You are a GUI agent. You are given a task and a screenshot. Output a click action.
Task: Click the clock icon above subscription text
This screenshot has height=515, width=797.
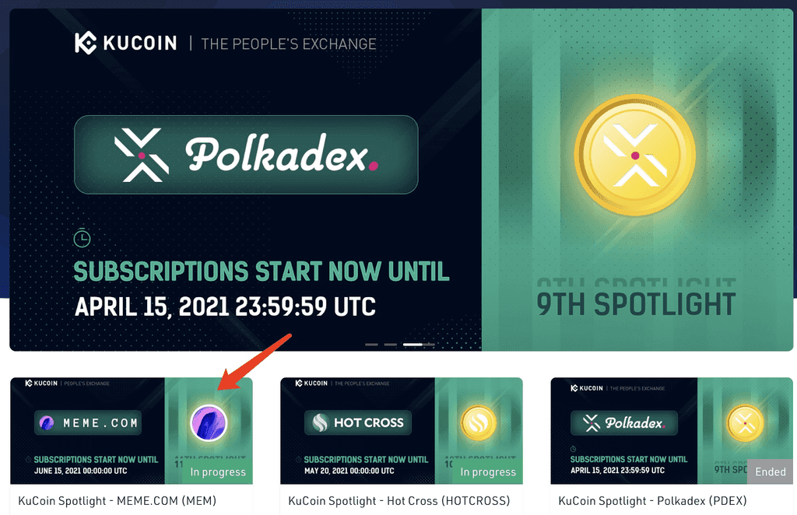click(x=82, y=238)
